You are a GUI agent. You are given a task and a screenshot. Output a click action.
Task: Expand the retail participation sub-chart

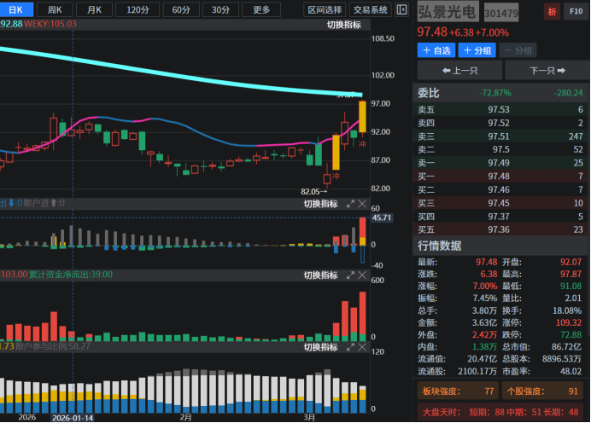[349, 347]
